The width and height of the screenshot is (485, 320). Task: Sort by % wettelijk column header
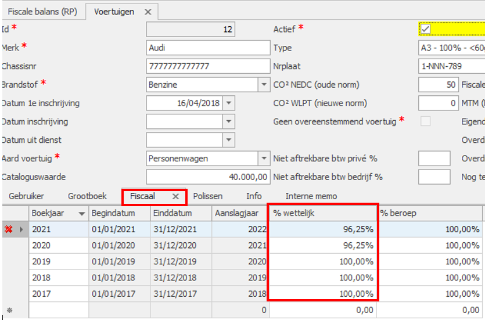[x=322, y=213]
